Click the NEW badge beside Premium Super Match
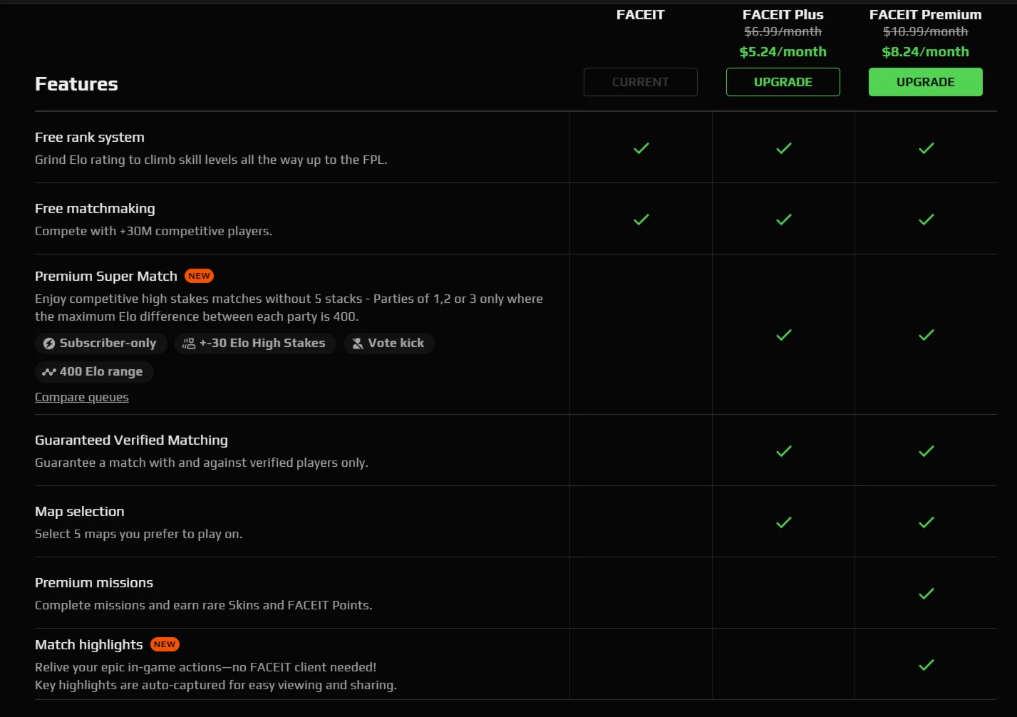Viewport: 1017px width, 717px height. pos(199,276)
